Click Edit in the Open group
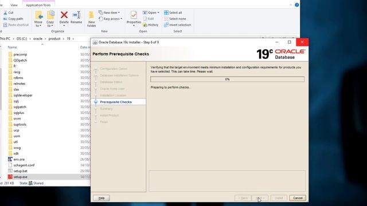Viewport: 367px width, 206px height. point(149,19)
